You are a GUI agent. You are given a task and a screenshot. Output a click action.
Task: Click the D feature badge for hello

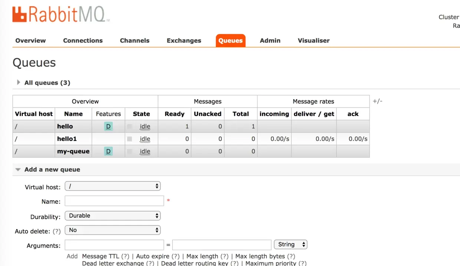point(108,126)
